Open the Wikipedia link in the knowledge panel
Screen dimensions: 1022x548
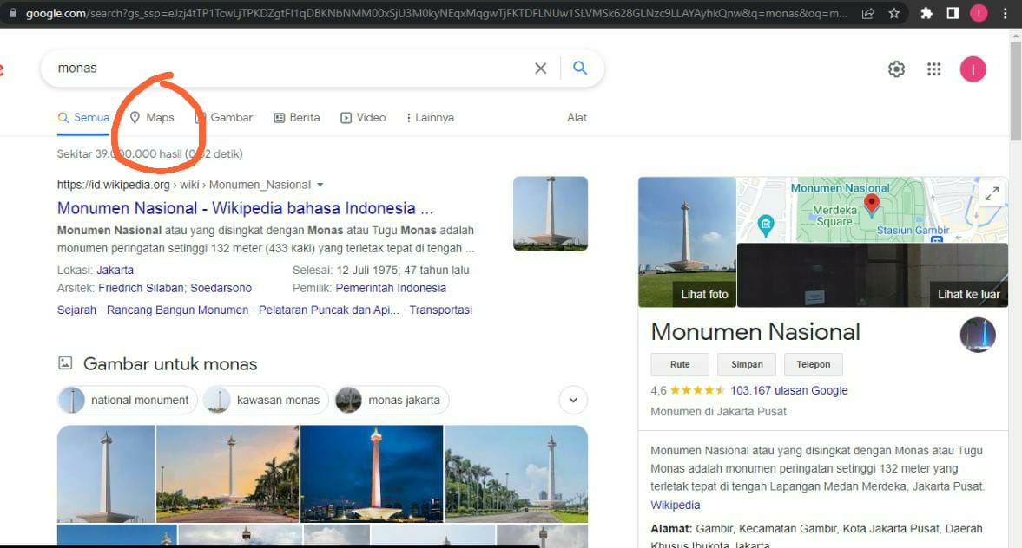(x=676, y=505)
